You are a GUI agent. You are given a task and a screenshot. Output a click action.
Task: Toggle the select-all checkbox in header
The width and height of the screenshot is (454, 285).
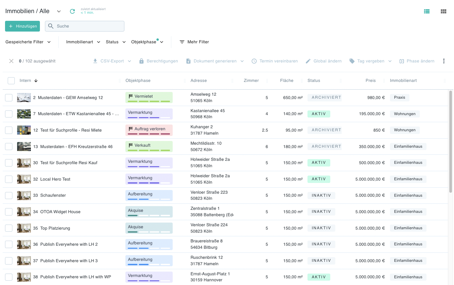pos(11,81)
